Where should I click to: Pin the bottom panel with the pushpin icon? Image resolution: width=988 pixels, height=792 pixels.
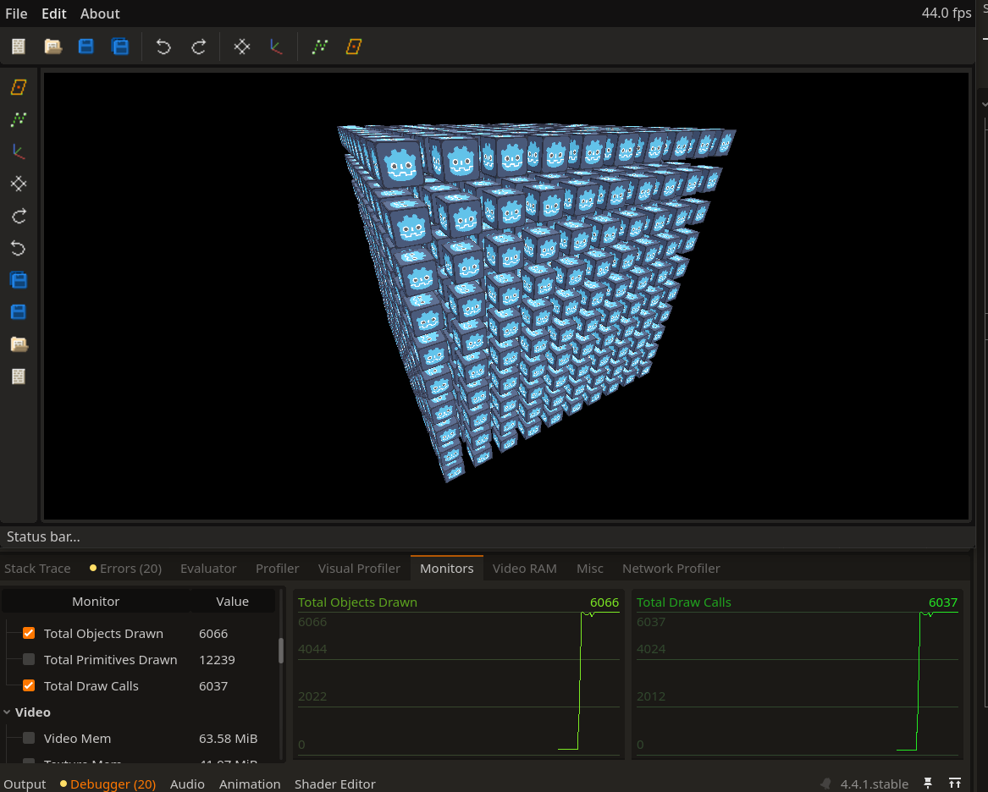tap(928, 784)
